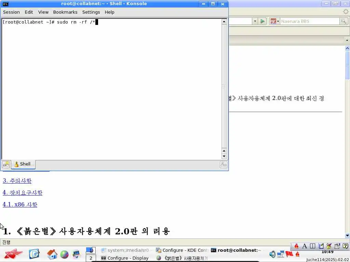The width and height of the screenshot is (350, 262).
Task: Click the letter A input mode icon
Action: pyautogui.click(x=305, y=246)
